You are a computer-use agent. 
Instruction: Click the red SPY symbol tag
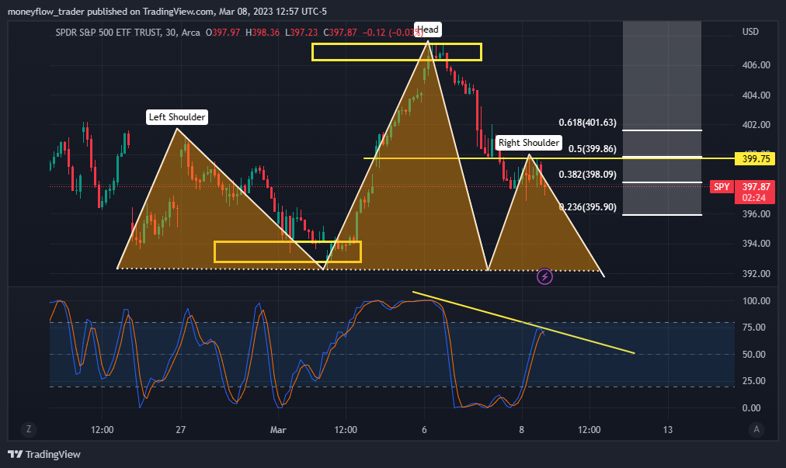tap(722, 187)
